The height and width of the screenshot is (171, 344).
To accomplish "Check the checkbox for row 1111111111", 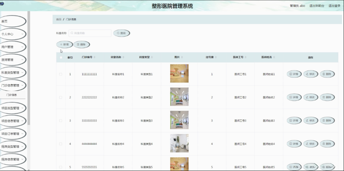I will [60, 74].
